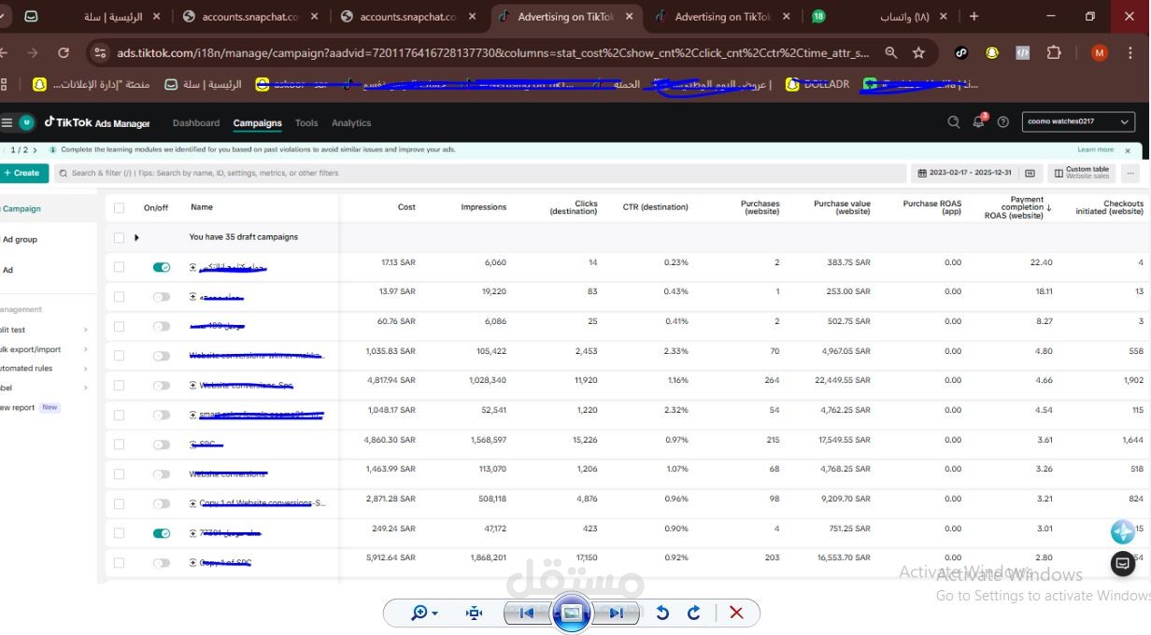Open the blue floating assistant chat icon
This screenshot has width=1151, height=635.
coord(1123,532)
